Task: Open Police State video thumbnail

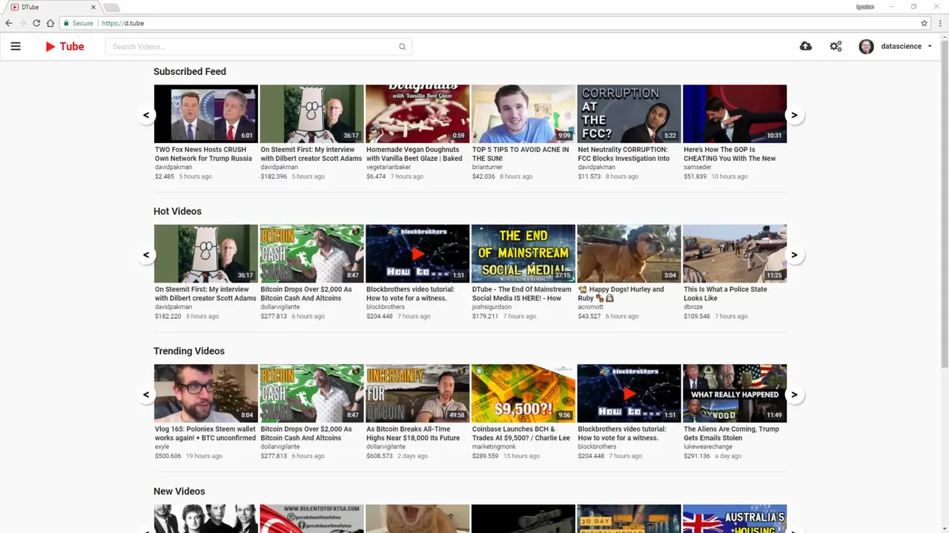Action: [735, 254]
